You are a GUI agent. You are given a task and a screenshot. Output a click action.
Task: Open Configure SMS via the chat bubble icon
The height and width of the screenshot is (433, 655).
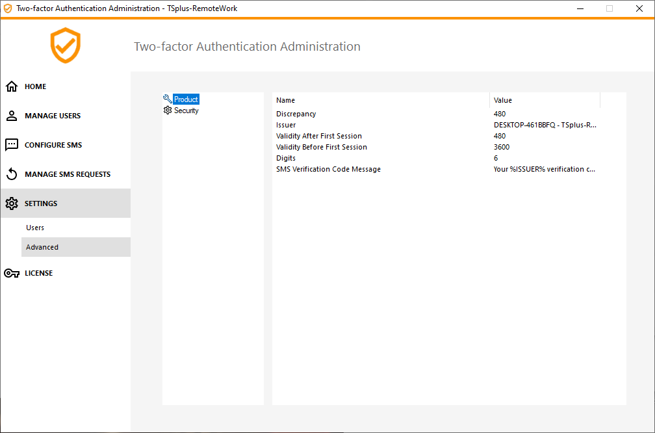(x=12, y=144)
